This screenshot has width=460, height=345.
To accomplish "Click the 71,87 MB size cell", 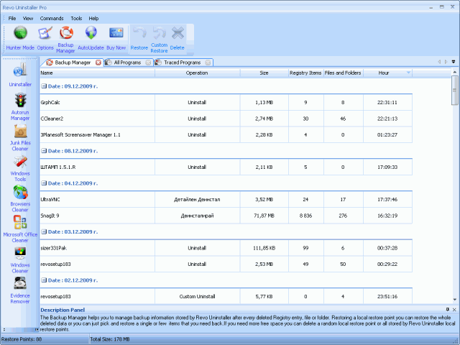I will pos(264,216).
